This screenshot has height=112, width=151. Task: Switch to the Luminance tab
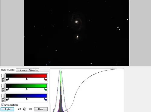point(22,70)
